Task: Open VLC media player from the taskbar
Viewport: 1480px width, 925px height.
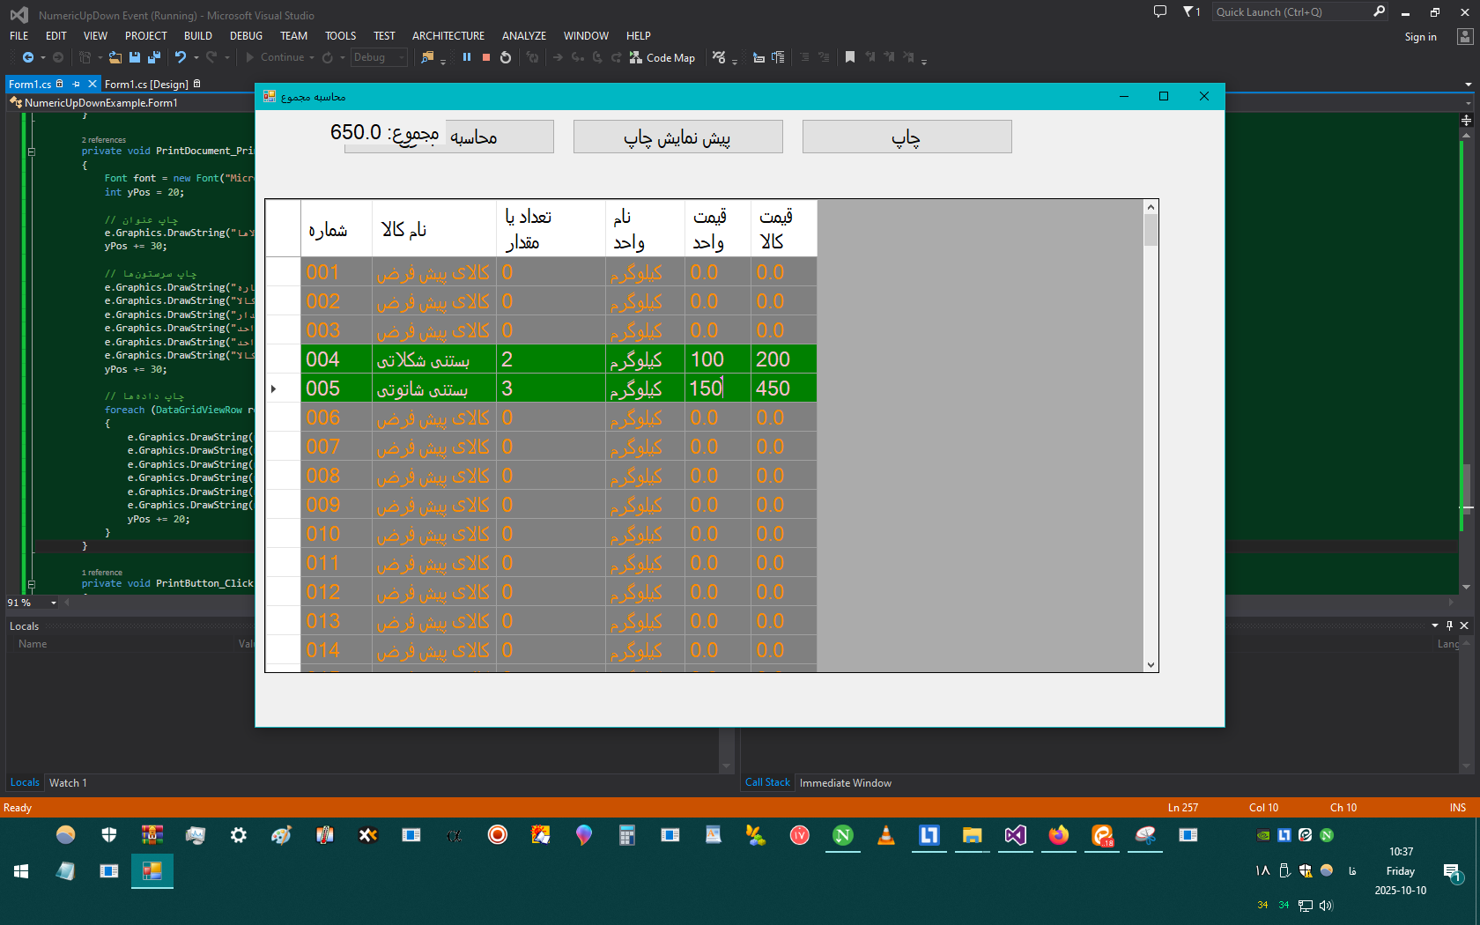Action: 886,835
